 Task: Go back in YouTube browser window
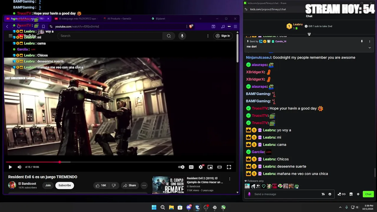point(7,26)
